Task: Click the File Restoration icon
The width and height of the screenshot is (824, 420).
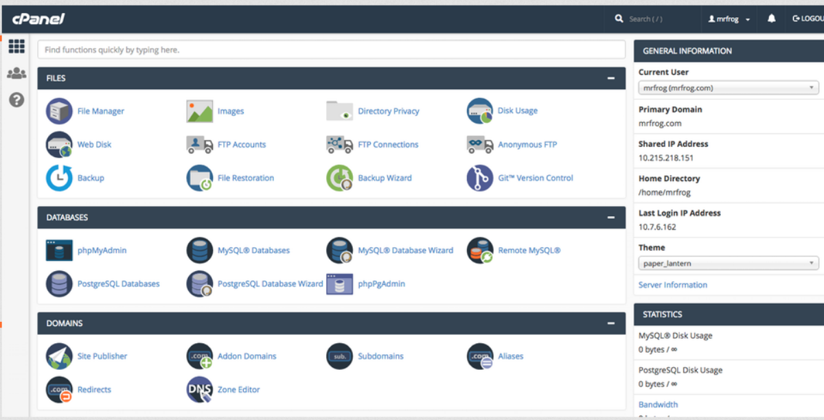Action: point(200,178)
